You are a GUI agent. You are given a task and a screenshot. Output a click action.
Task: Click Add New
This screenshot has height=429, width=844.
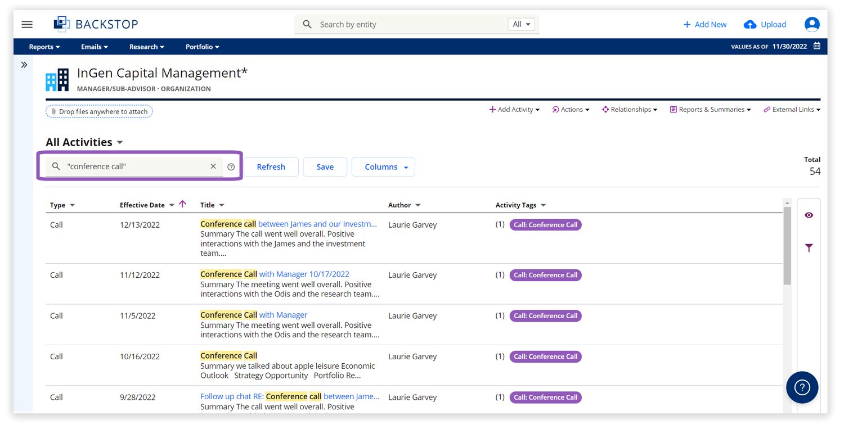click(704, 24)
